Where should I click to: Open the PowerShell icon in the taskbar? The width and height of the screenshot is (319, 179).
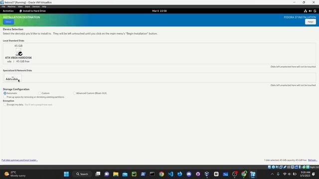[143, 174]
